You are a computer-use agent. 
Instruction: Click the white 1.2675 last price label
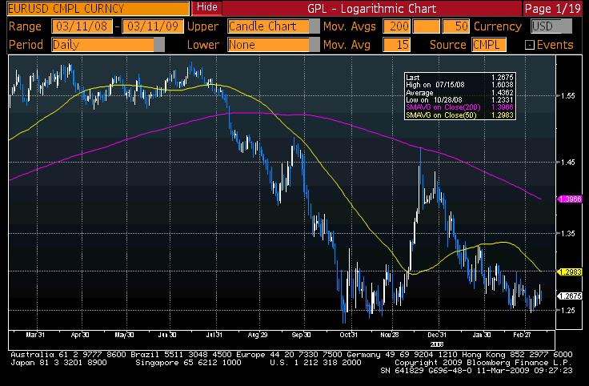pos(571,296)
